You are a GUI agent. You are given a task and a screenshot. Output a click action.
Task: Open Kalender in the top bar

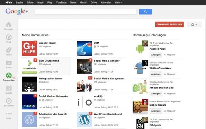tap(106, 2)
